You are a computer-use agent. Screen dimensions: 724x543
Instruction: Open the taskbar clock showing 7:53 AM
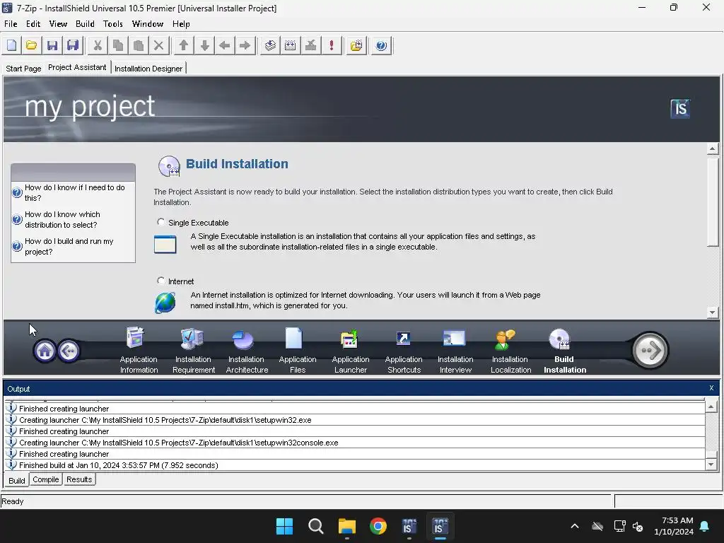(674, 526)
